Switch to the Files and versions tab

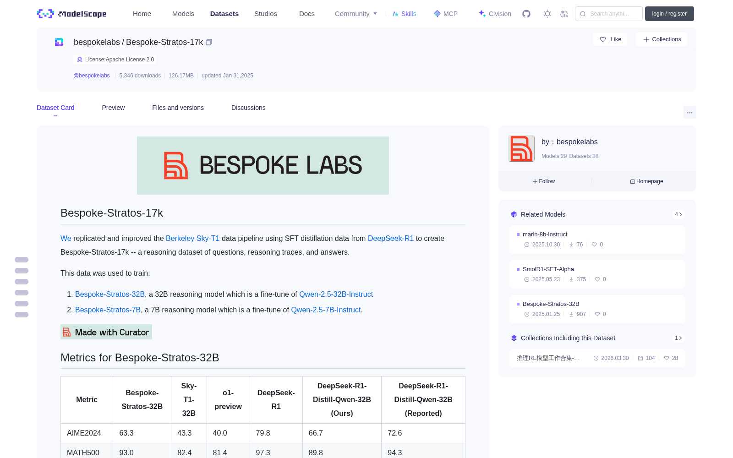(x=178, y=108)
